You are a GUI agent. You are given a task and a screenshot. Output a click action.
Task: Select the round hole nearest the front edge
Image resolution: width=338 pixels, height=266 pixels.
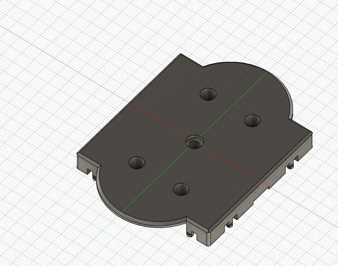pyautogui.click(x=181, y=189)
